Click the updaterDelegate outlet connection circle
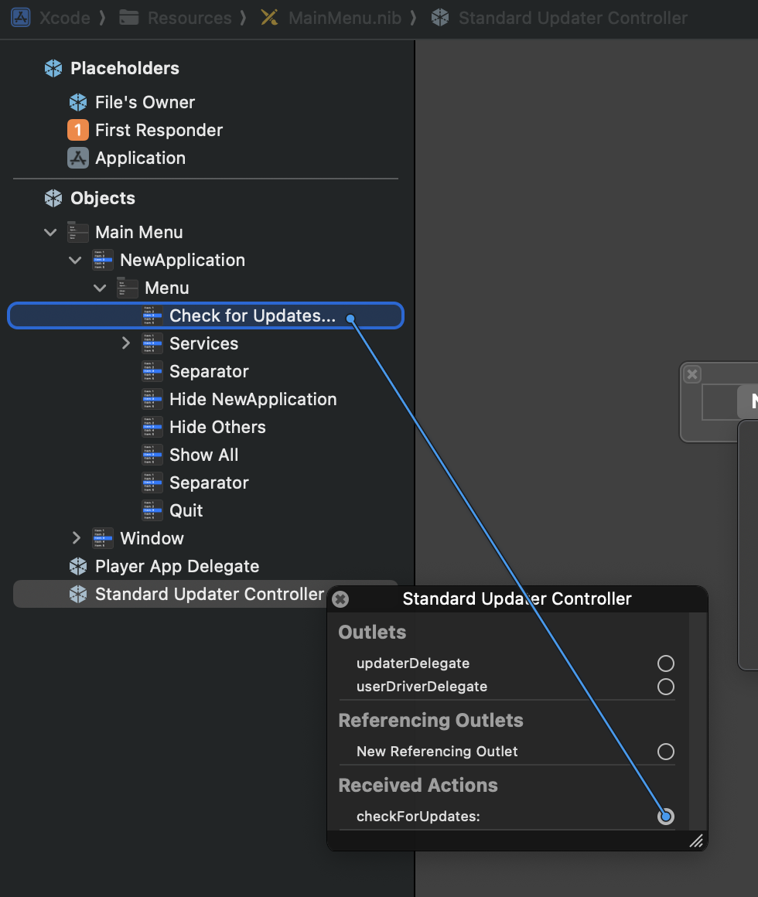The height and width of the screenshot is (897, 758). [665, 663]
